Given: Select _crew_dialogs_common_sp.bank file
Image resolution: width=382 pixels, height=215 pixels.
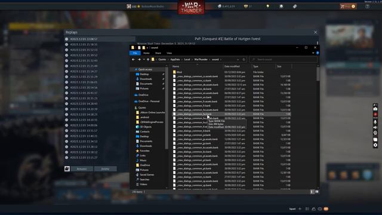Looking at the screenshot, I should click(194, 185).
